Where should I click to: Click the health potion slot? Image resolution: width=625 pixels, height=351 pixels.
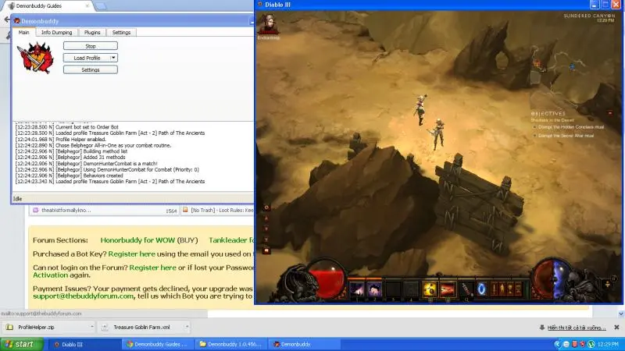[465, 289]
